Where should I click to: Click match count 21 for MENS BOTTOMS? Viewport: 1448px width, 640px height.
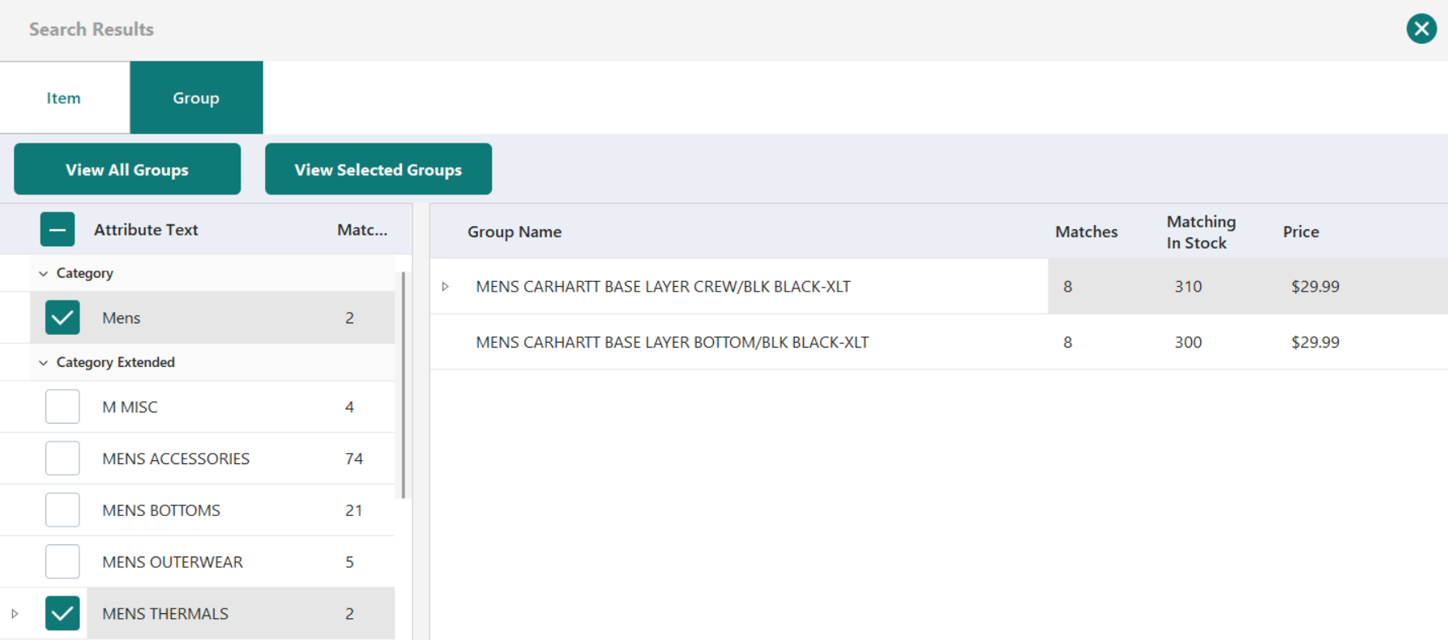[x=354, y=510]
